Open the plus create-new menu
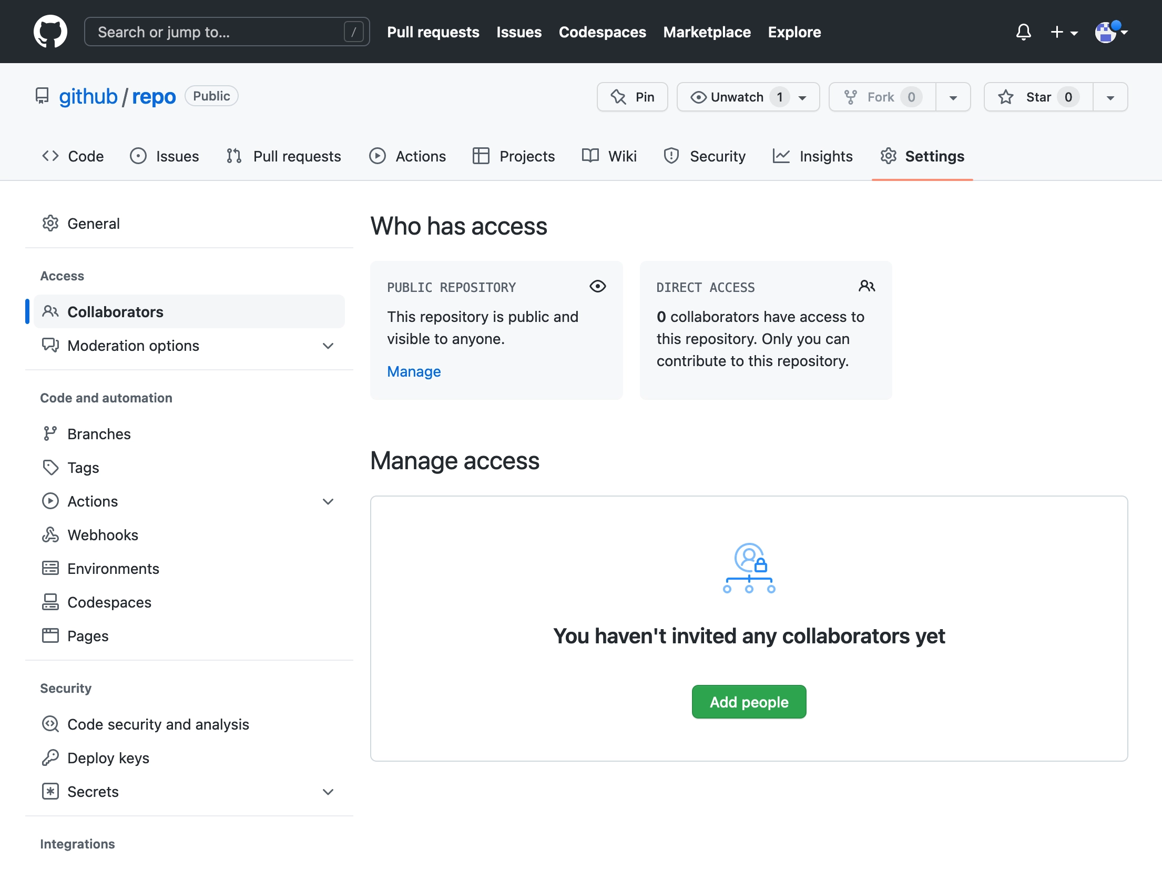This screenshot has width=1162, height=869. [x=1064, y=32]
